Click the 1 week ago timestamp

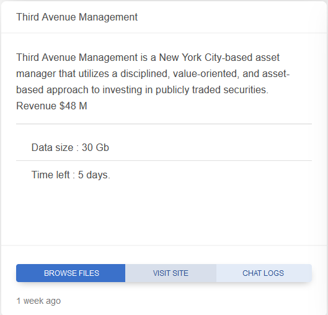coord(38,301)
